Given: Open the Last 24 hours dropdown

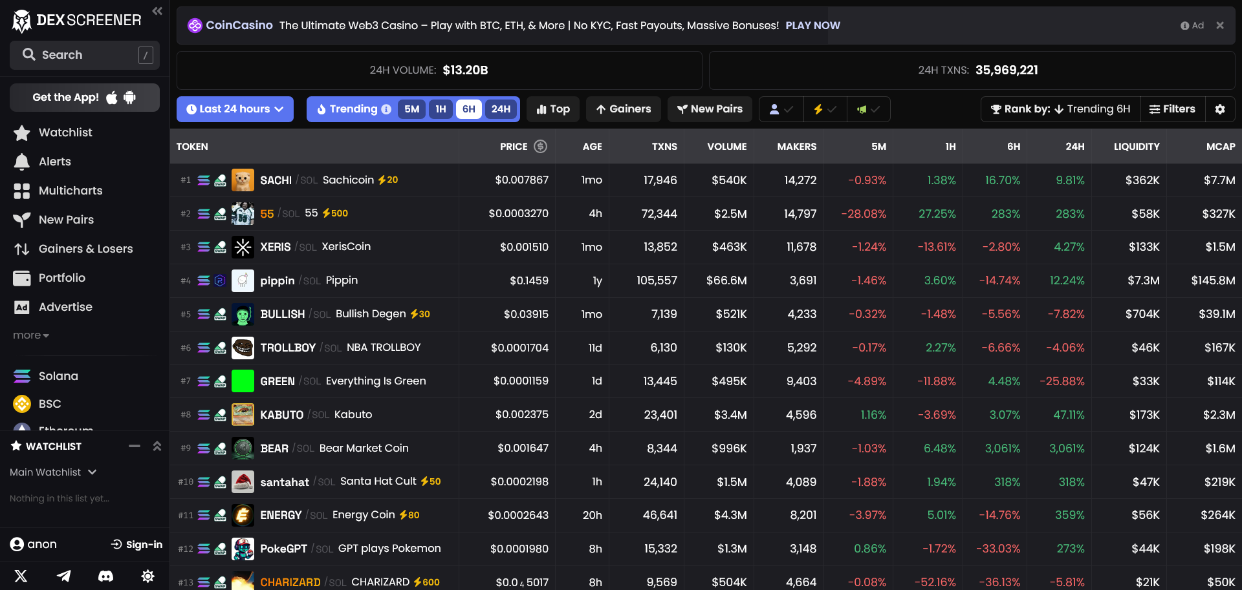Looking at the screenshot, I should (x=235, y=109).
